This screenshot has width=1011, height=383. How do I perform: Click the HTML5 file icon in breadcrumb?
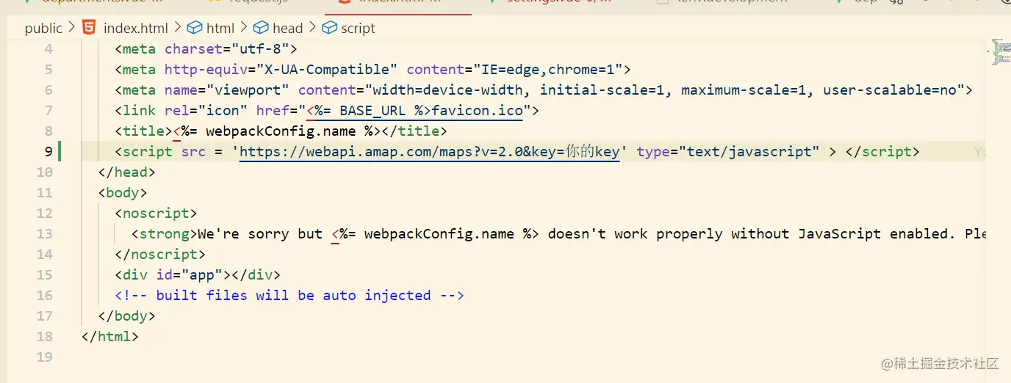point(88,28)
